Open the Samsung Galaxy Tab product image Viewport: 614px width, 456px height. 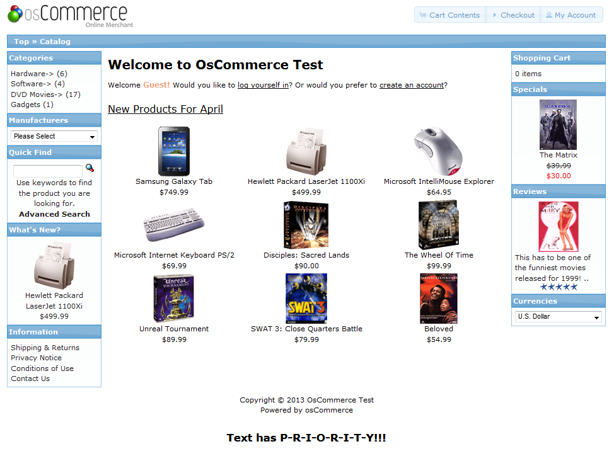174,151
